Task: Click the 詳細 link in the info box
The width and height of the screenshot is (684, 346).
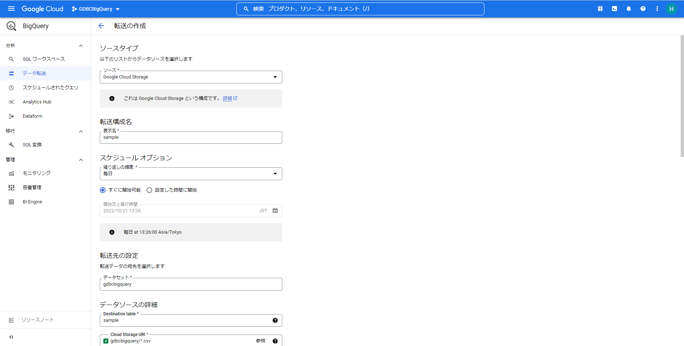Action: [x=227, y=98]
